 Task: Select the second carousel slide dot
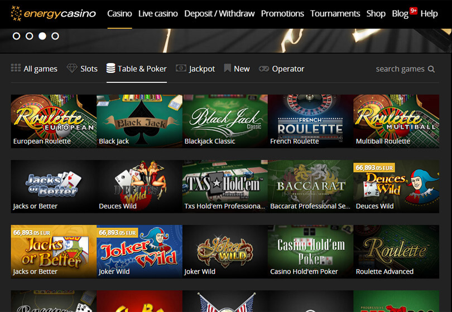pos(29,36)
